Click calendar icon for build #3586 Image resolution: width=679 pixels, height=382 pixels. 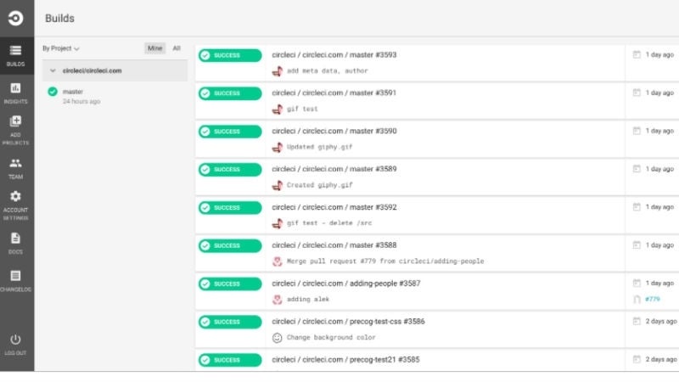(637, 322)
